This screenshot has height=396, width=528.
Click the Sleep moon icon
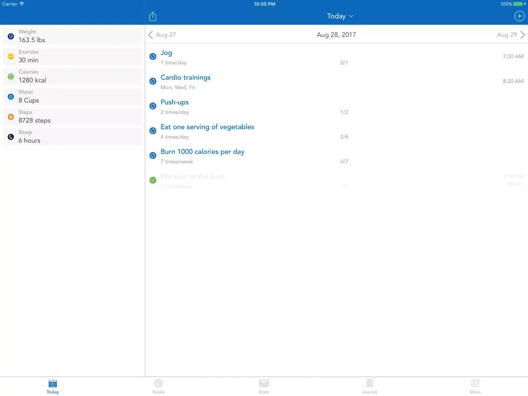coord(10,136)
